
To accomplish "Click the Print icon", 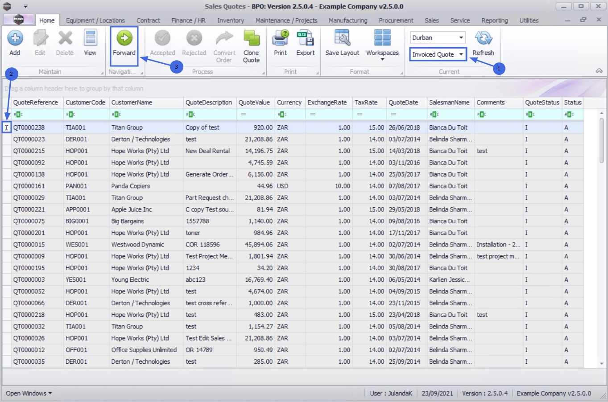I will click(x=280, y=39).
